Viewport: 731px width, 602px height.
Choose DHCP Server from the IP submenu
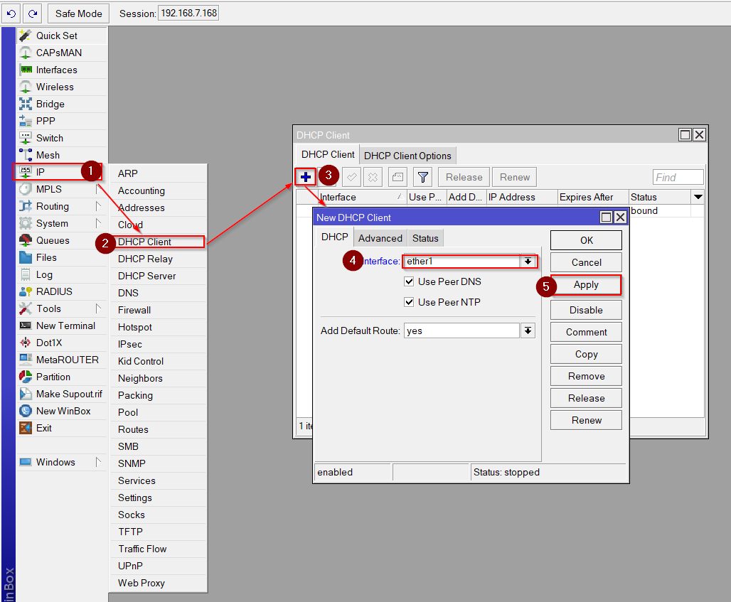click(159, 276)
